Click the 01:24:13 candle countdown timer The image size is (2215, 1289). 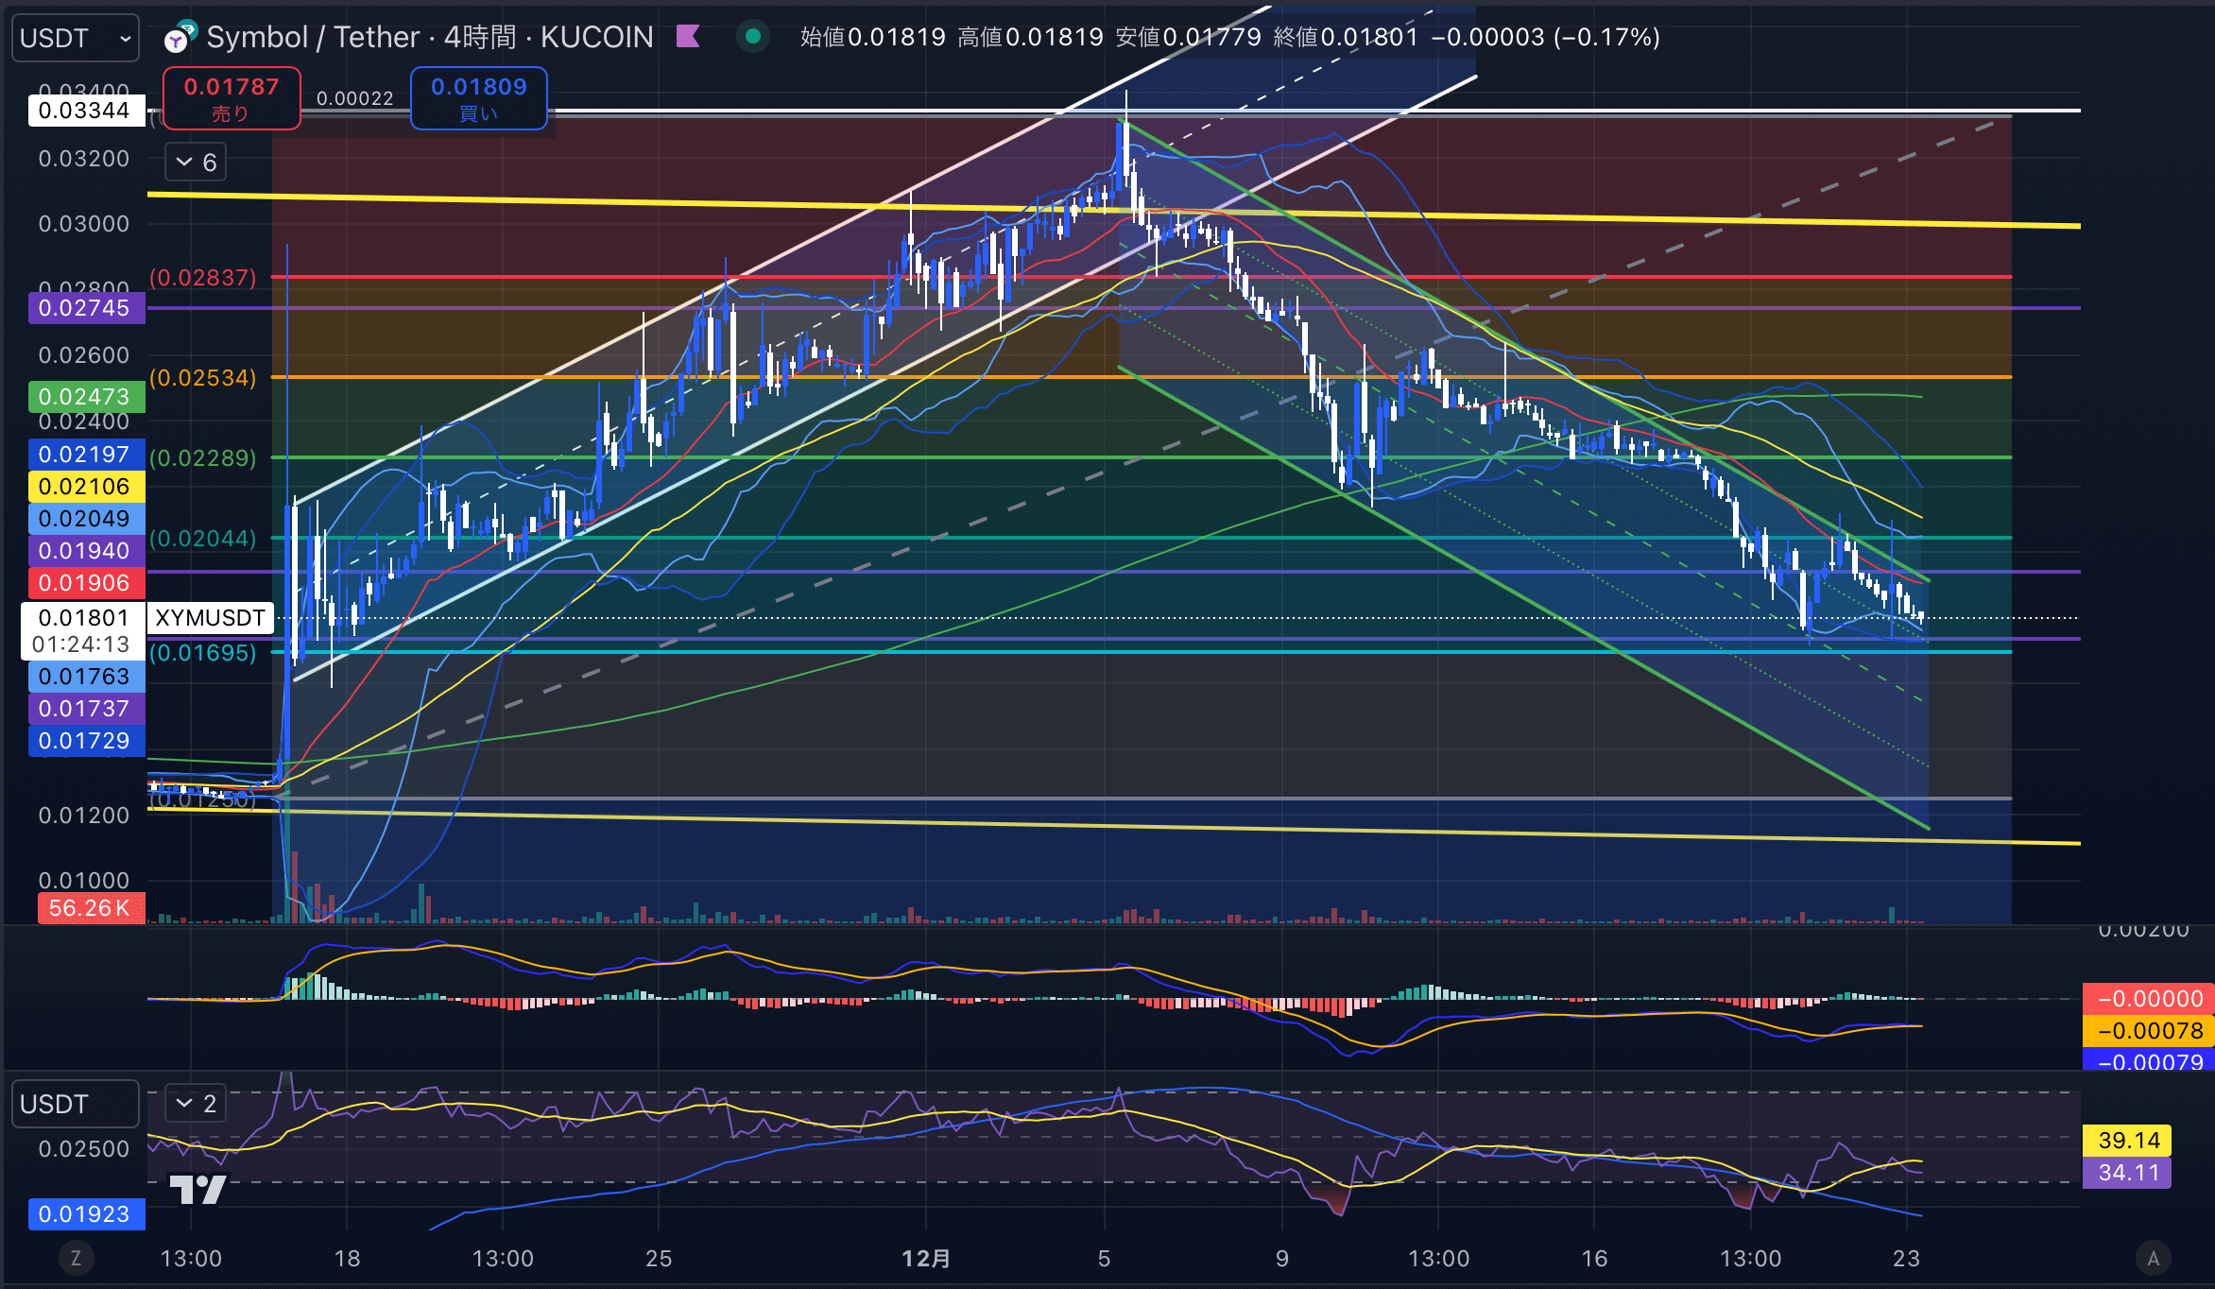tap(81, 644)
